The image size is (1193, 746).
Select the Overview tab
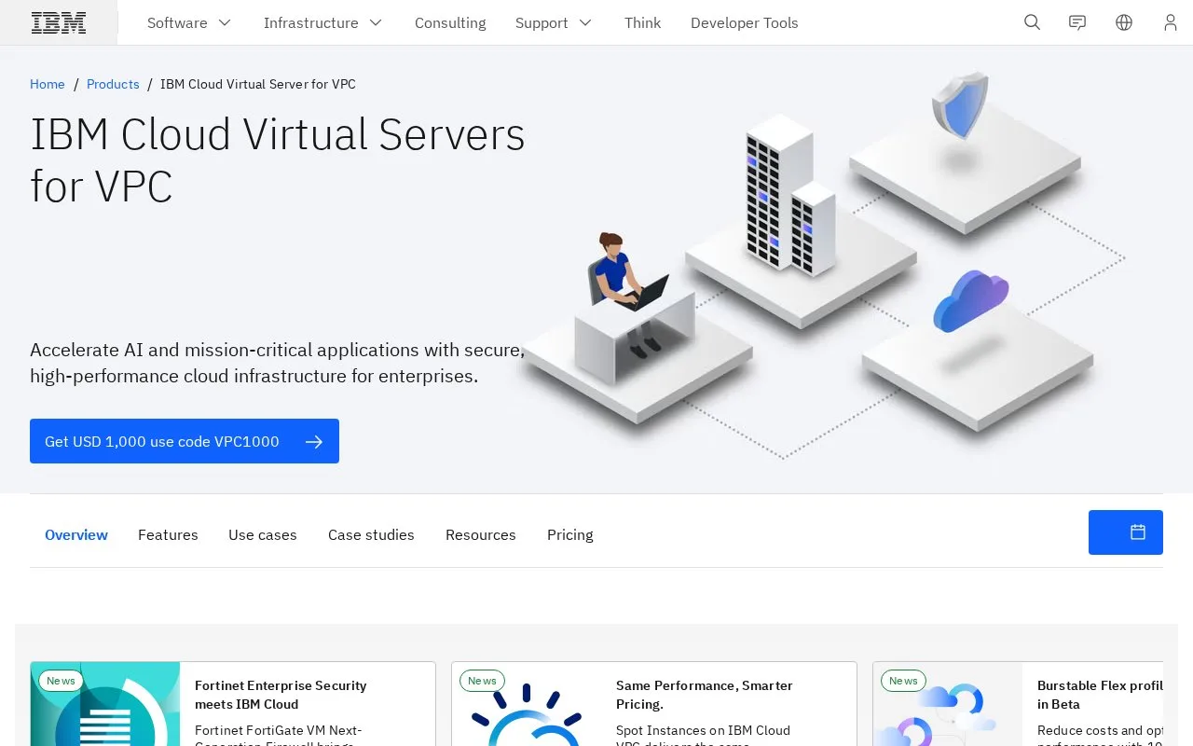pyautogui.click(x=76, y=534)
